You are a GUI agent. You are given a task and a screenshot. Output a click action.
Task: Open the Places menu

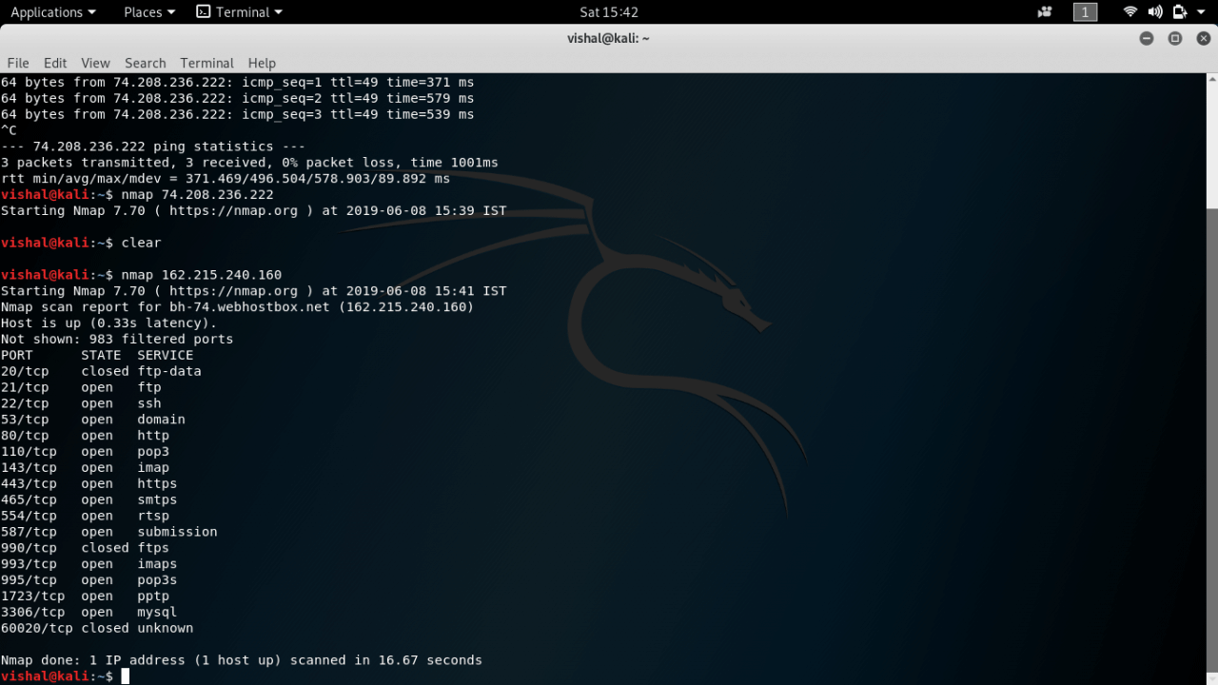point(144,11)
